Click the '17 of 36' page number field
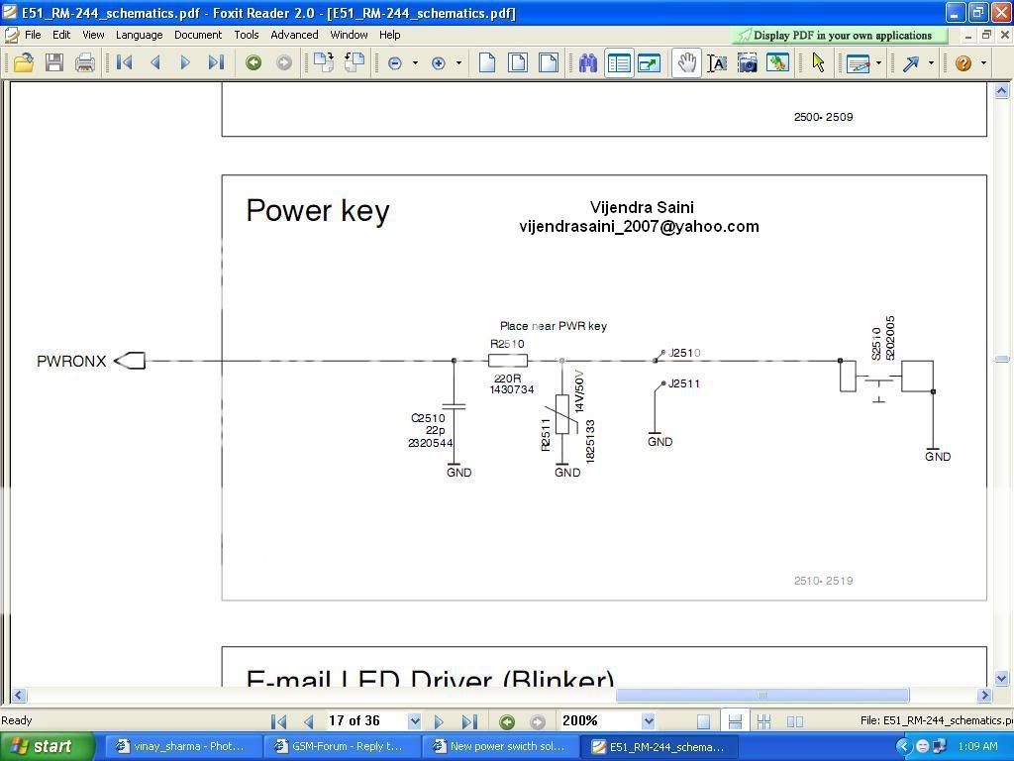Image resolution: width=1014 pixels, height=761 pixels. coord(366,721)
